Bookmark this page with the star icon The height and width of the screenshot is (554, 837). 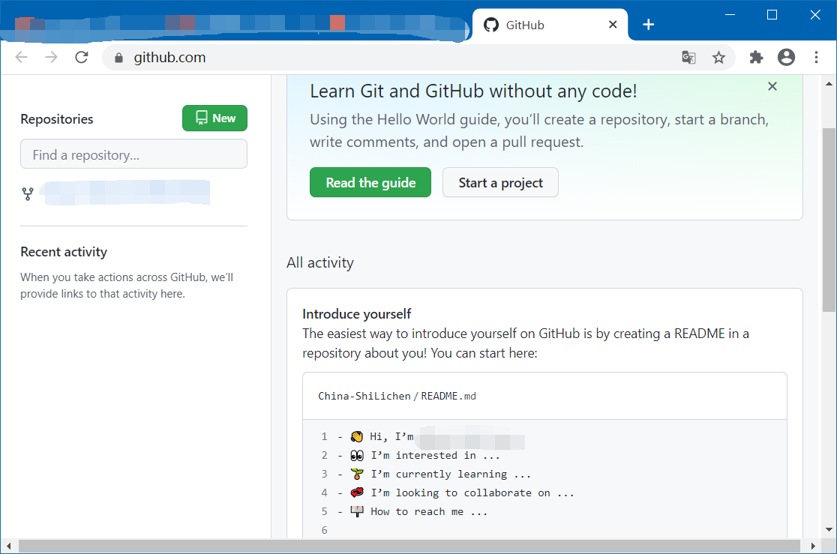[x=719, y=57]
